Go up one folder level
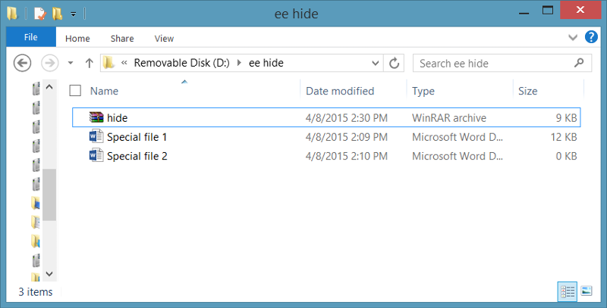The height and width of the screenshot is (308, 607). [90, 63]
